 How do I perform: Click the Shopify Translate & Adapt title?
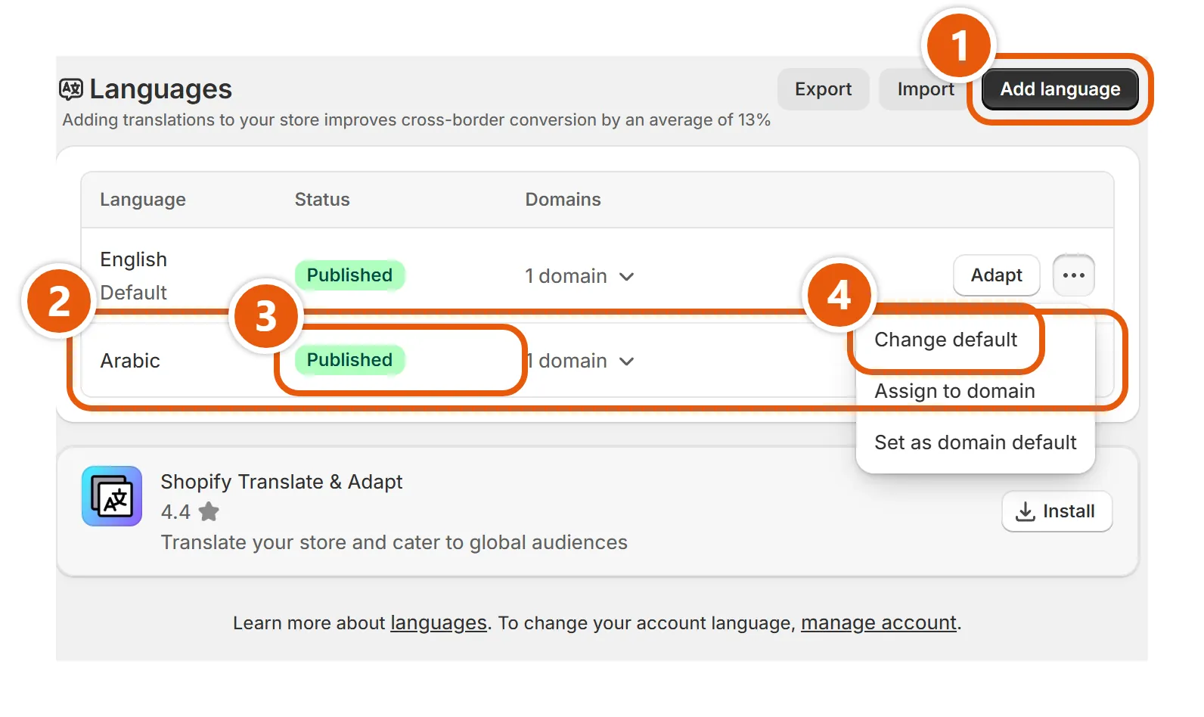[281, 482]
